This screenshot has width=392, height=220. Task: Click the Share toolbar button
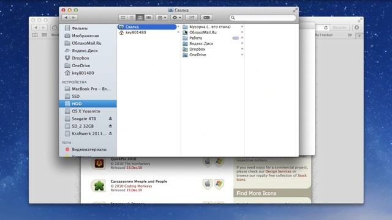pos(192,18)
